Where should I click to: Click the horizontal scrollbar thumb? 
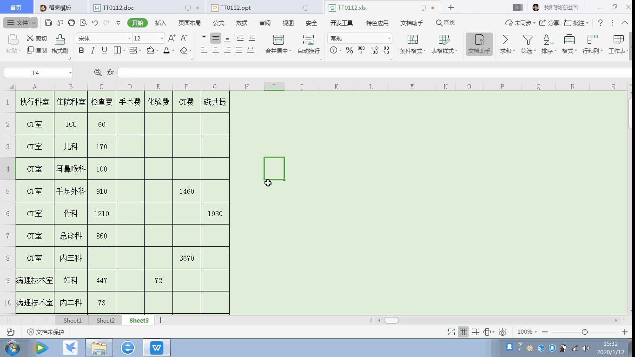tap(391, 320)
